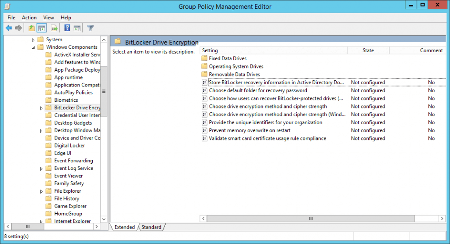Open the Help toolbar icon
This screenshot has width=450, height=244.
click(67, 28)
